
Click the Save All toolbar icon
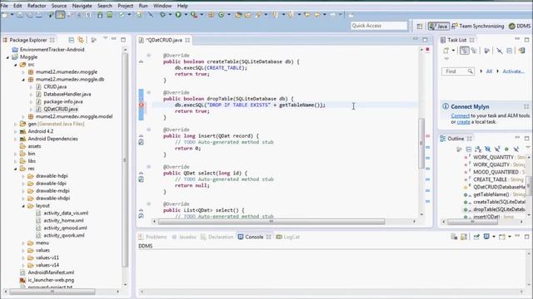(x=30, y=15)
